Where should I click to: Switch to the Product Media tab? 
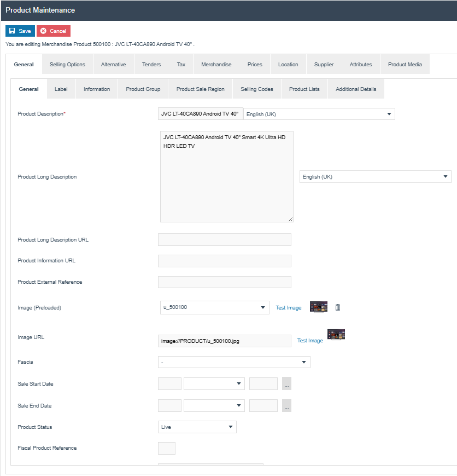(405, 64)
